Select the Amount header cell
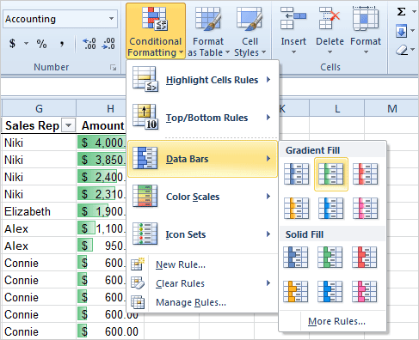Image resolution: width=419 pixels, height=340 pixels. [x=101, y=125]
